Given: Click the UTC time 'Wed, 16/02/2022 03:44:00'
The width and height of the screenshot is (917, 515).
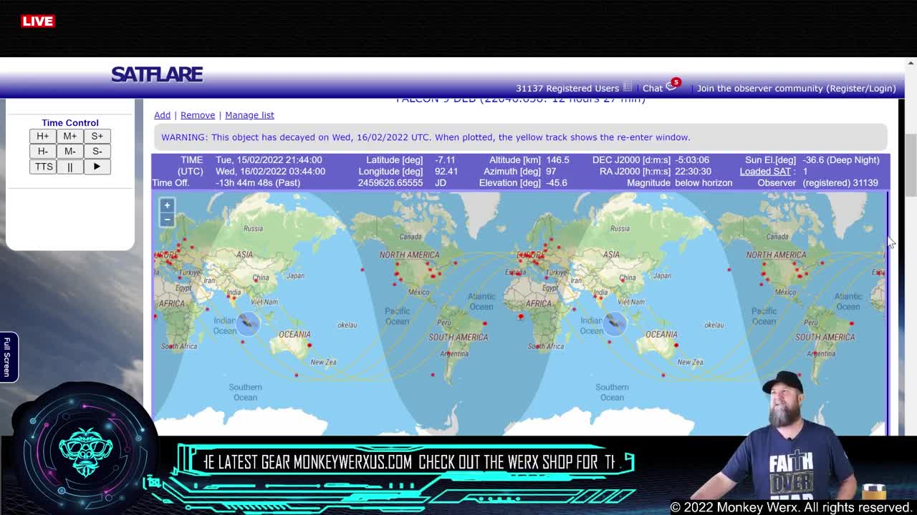Looking at the screenshot, I should (x=270, y=171).
